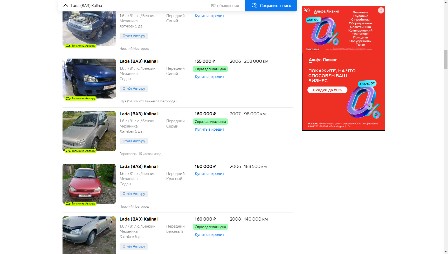Click Купить в кредит for the topmost blue hatchback
The height and width of the screenshot is (254, 448).
pos(209,16)
